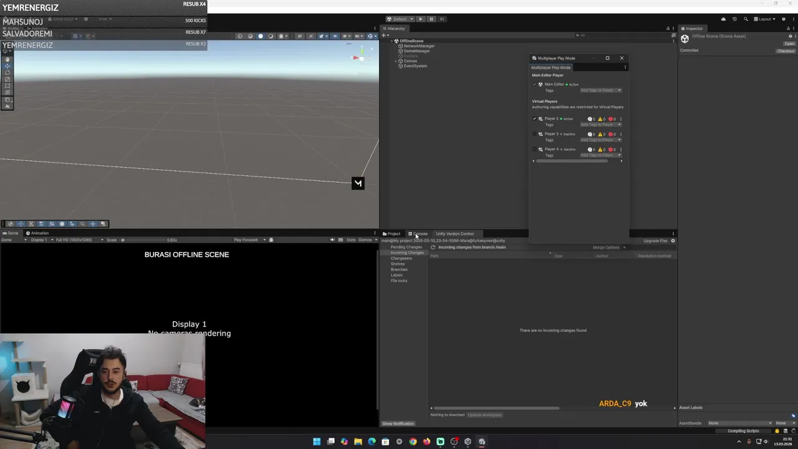798x449 pixels.
Task: Open the Version Control settings gear
Action: 673,241
